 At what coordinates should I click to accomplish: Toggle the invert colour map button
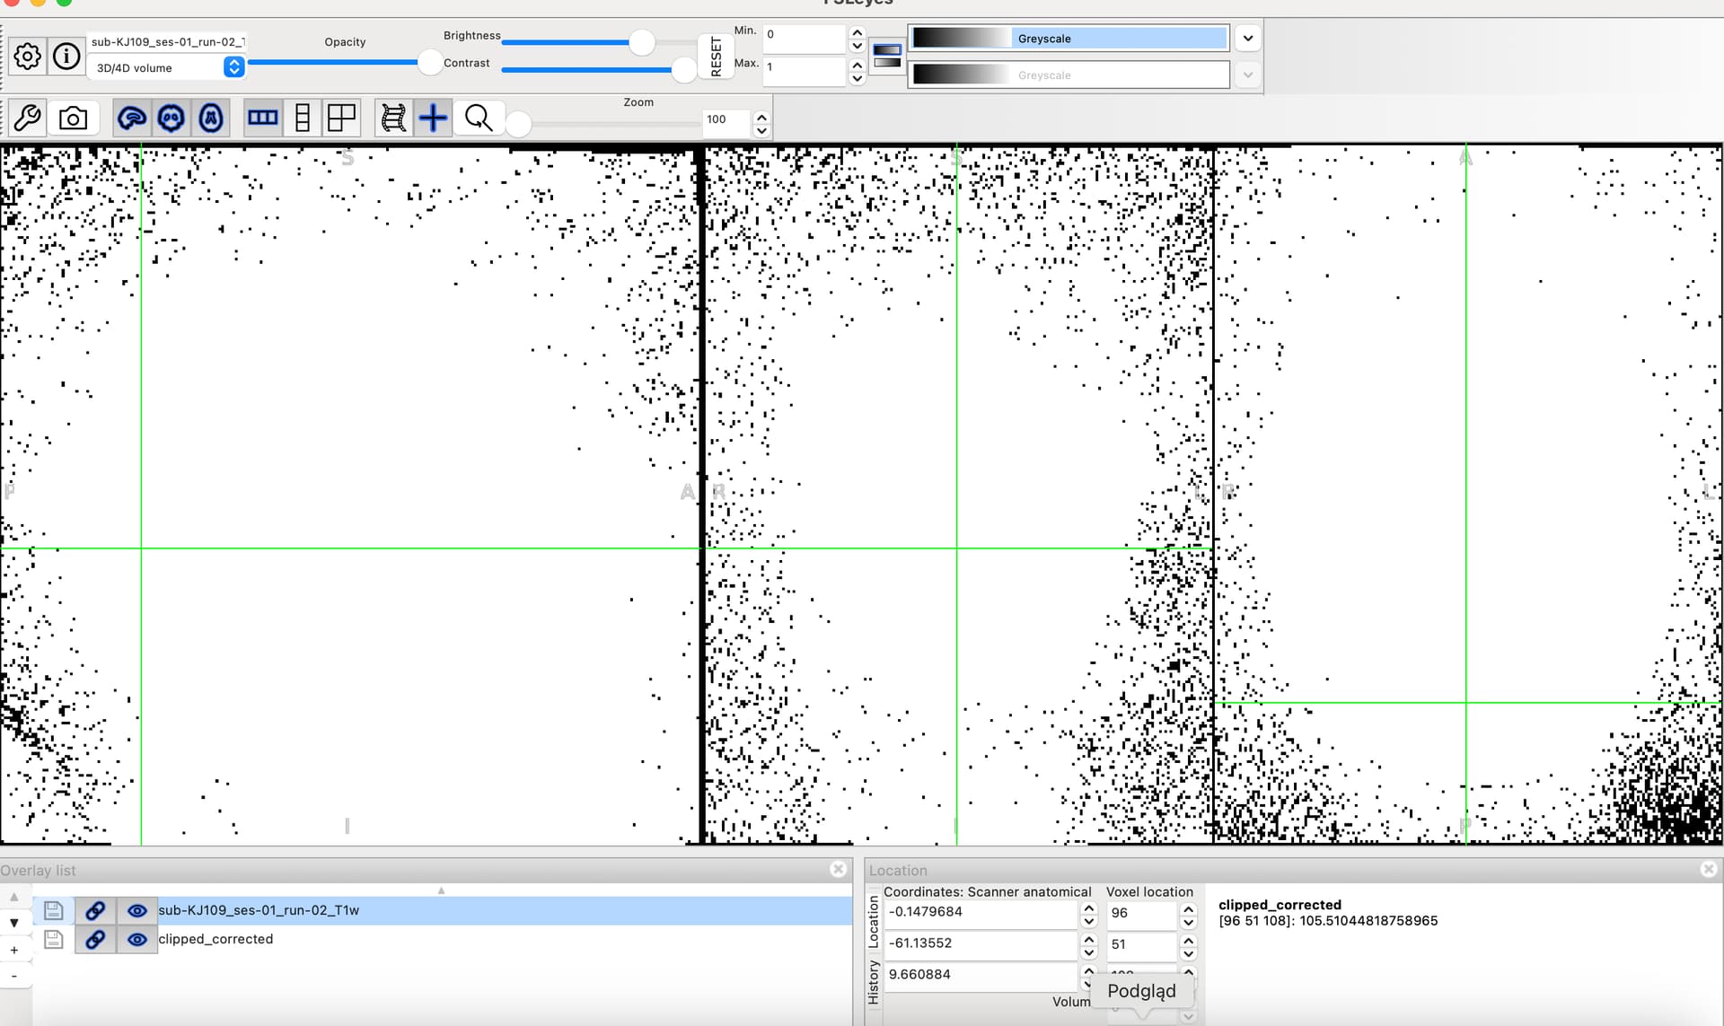pos(887,56)
